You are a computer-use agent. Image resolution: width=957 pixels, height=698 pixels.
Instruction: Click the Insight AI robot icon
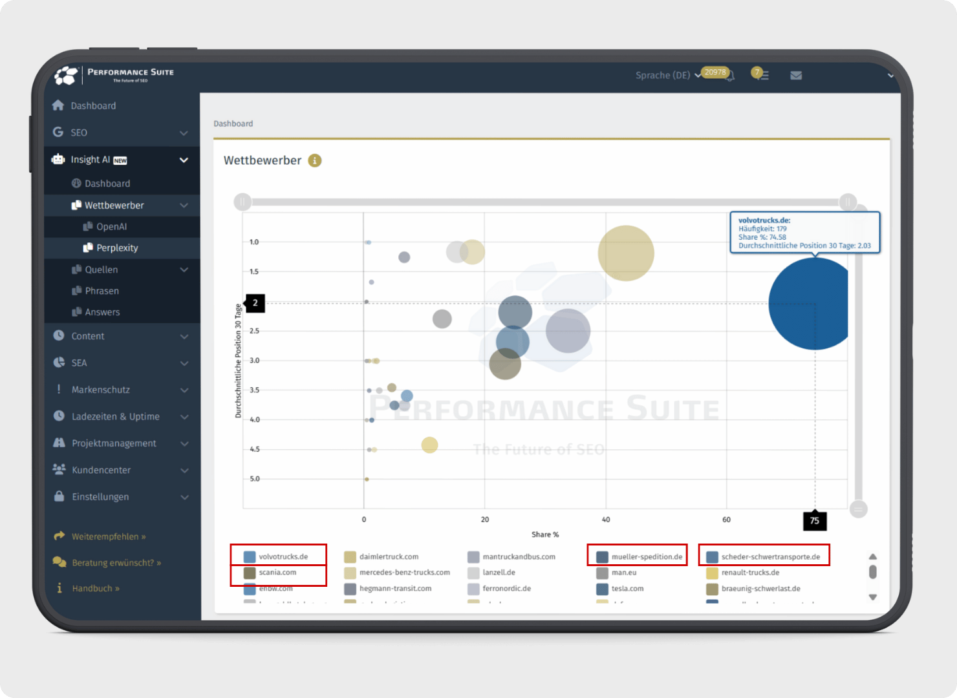pyautogui.click(x=58, y=159)
